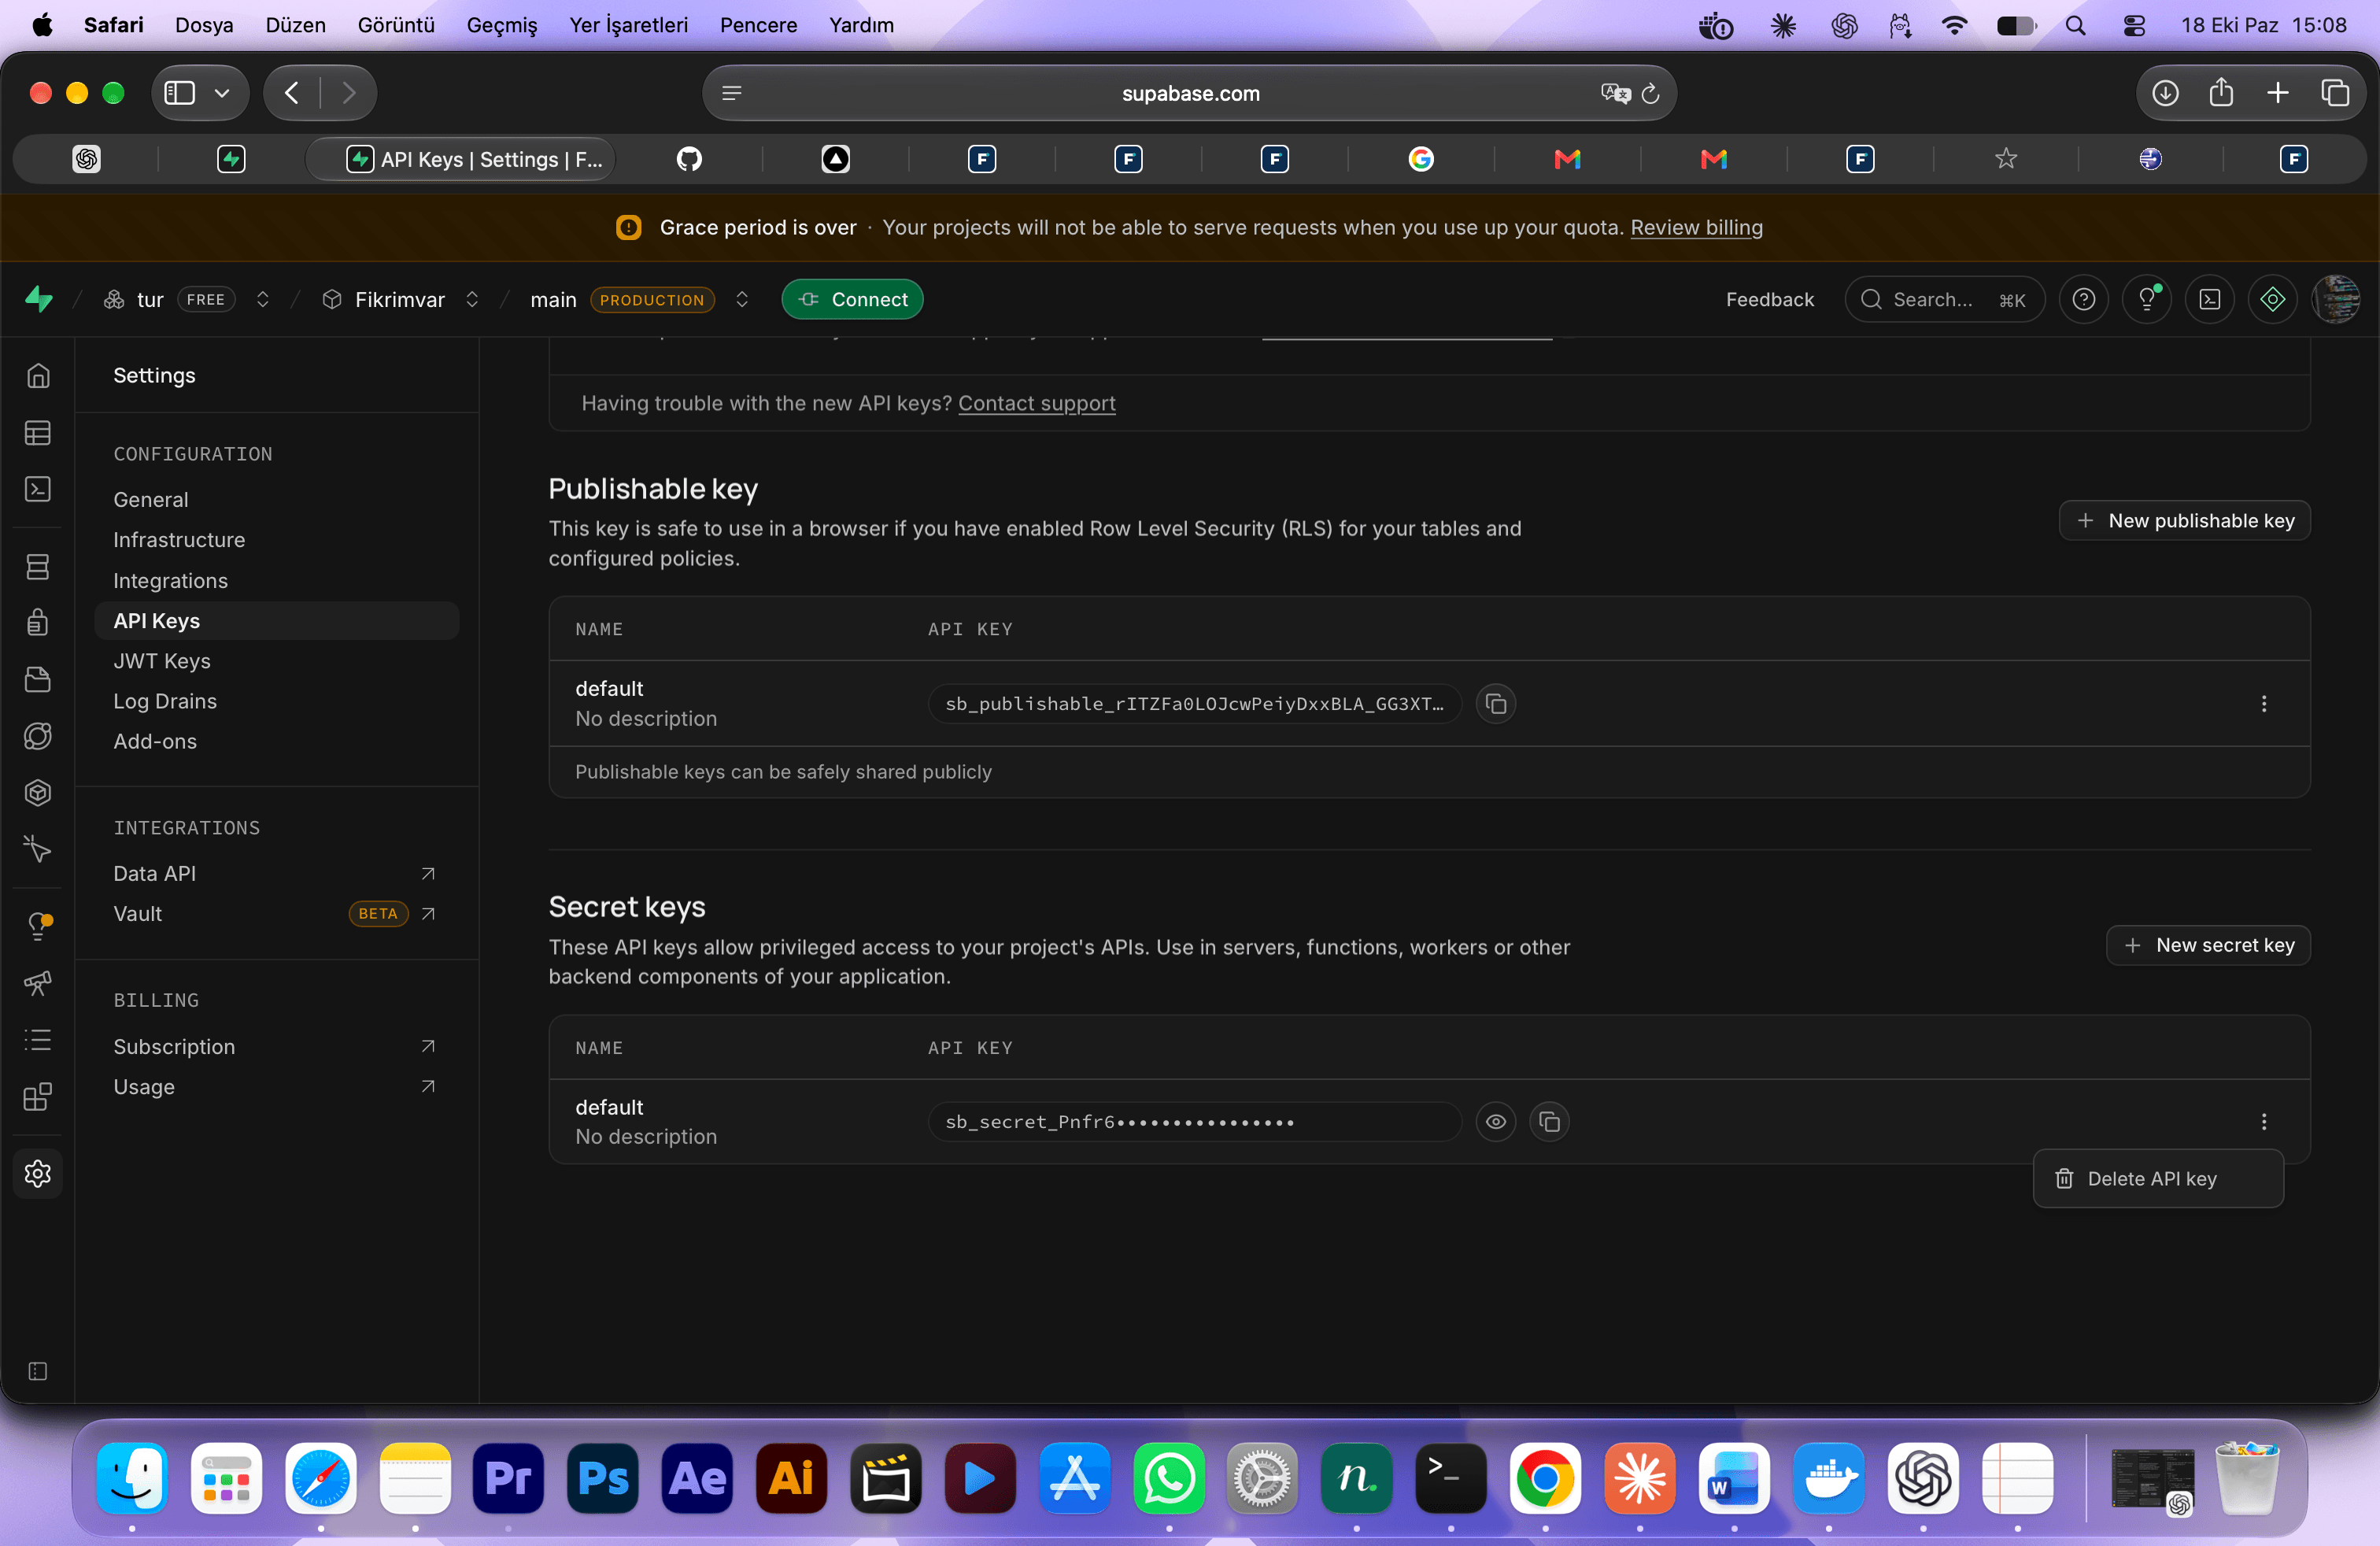Focus the Search field in header
This screenshot has height=1546, width=2380.
pyautogui.click(x=1944, y=299)
